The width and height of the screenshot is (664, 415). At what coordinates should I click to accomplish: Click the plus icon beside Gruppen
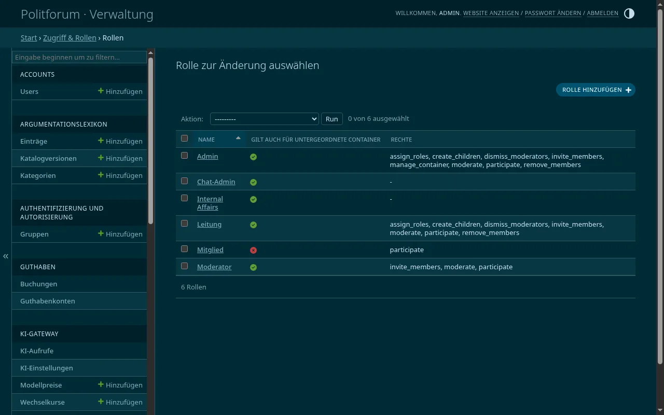point(101,233)
